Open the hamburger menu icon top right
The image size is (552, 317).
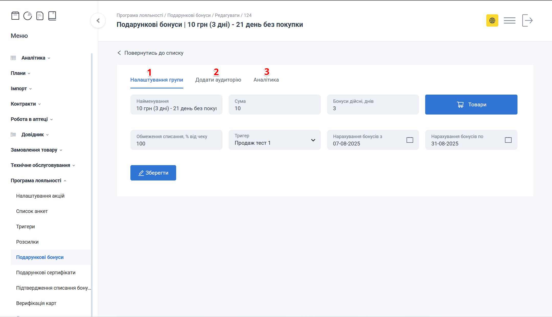(x=510, y=20)
